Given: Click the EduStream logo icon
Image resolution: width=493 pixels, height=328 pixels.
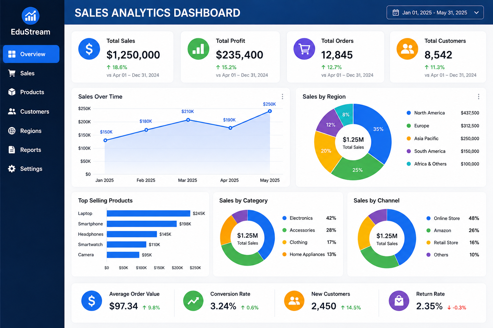Looking at the screenshot, I should tap(30, 16).
